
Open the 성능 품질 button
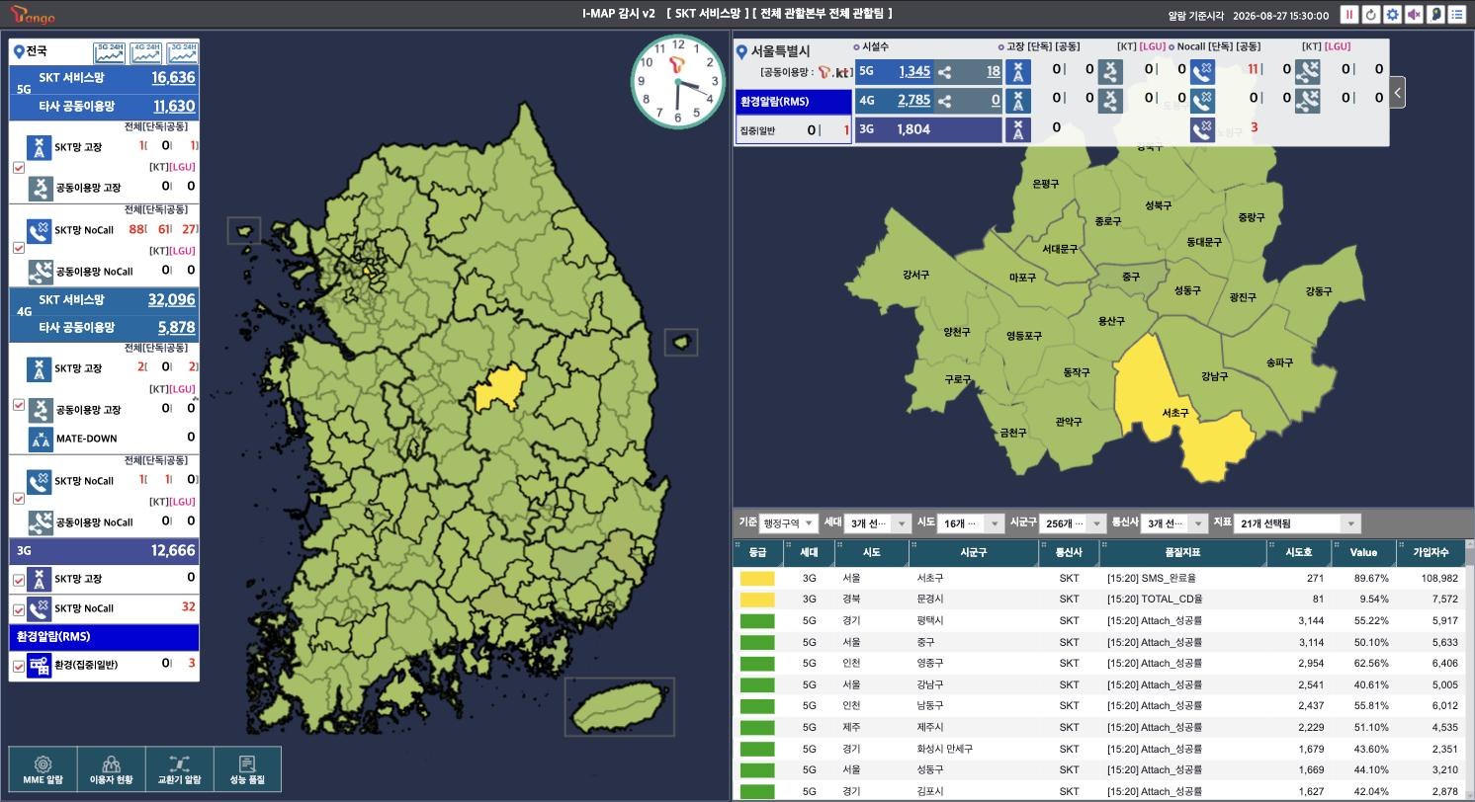(247, 769)
